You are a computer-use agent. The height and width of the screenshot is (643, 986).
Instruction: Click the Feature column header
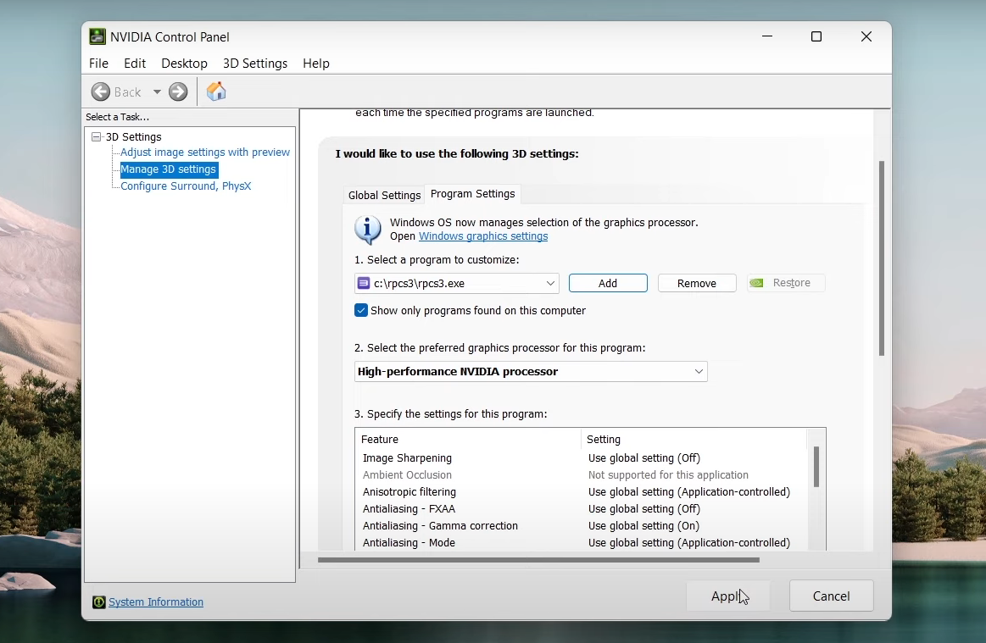pyautogui.click(x=468, y=440)
